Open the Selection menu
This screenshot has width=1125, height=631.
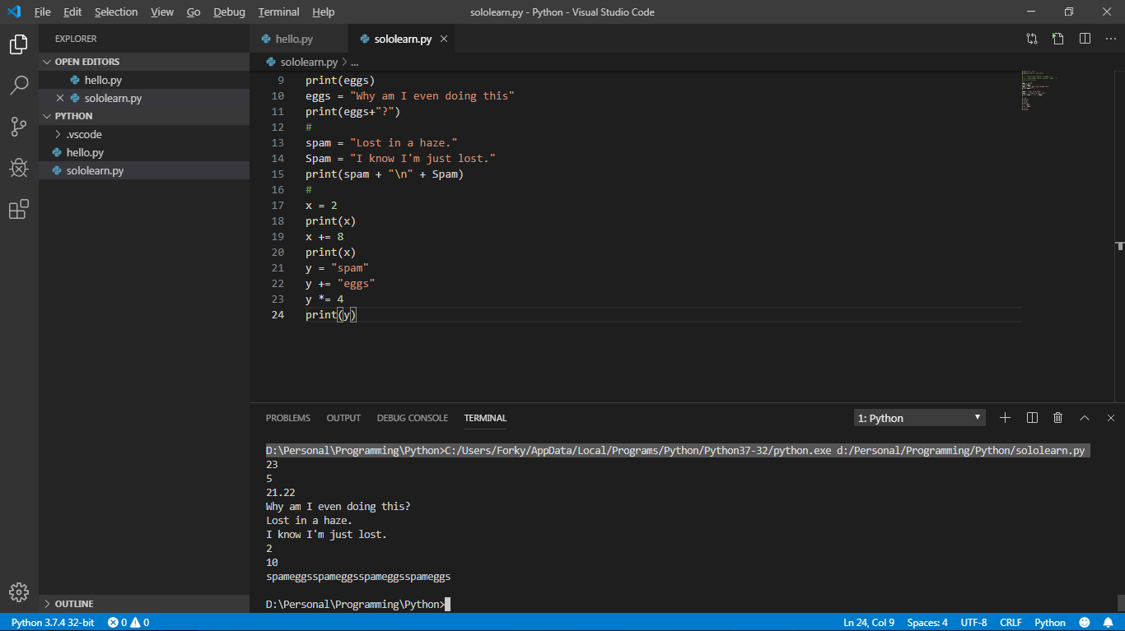[116, 12]
